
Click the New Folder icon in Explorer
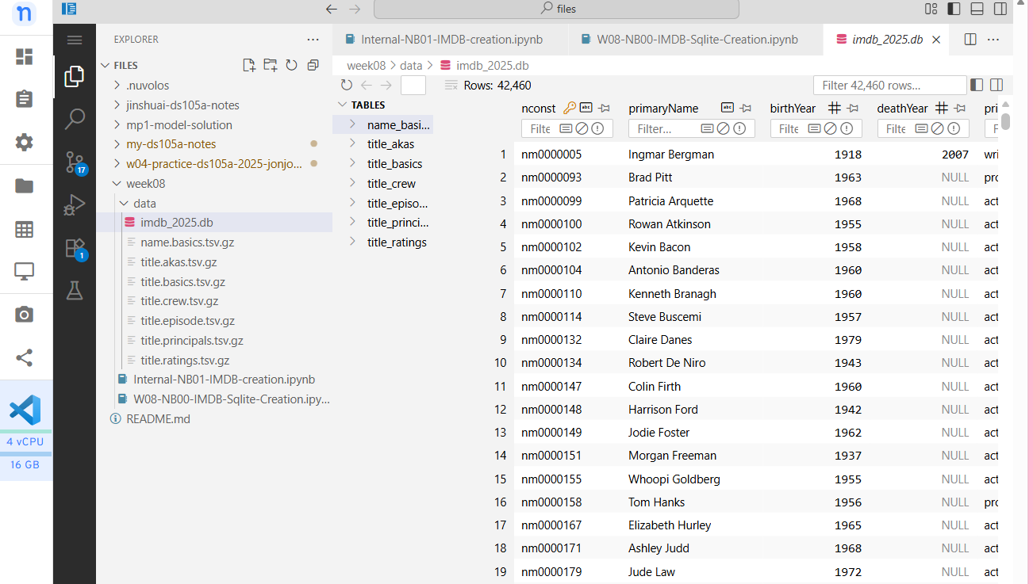click(x=271, y=66)
